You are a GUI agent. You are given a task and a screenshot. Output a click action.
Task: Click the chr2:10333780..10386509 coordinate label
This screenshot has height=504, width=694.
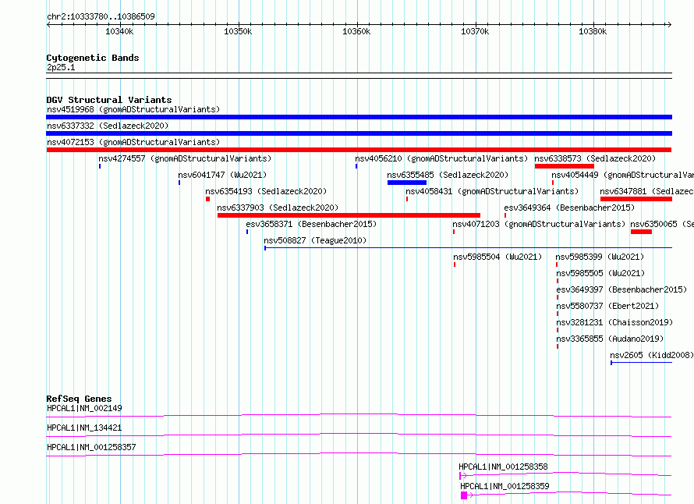click(x=101, y=16)
